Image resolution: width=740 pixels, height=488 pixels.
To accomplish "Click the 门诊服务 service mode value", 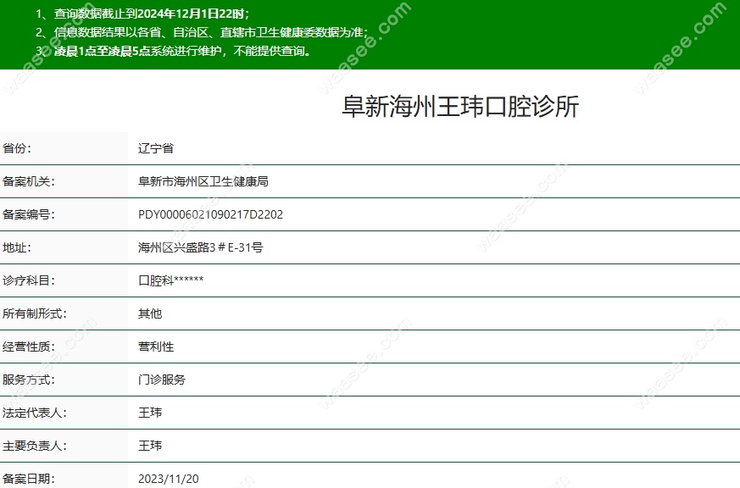I will [162, 380].
